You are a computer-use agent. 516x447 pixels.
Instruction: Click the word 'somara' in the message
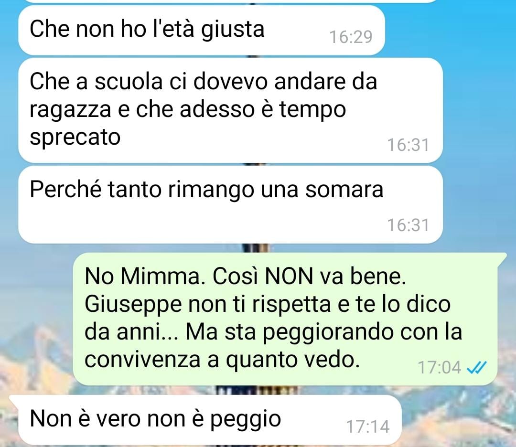[x=344, y=190]
